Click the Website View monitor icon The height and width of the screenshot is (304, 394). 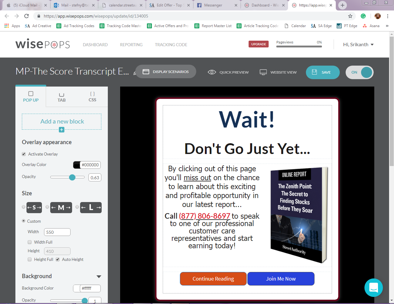[263, 72]
